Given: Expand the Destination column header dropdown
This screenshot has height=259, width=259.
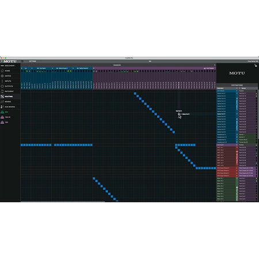Looking at the screenshot, I should 237,88.
